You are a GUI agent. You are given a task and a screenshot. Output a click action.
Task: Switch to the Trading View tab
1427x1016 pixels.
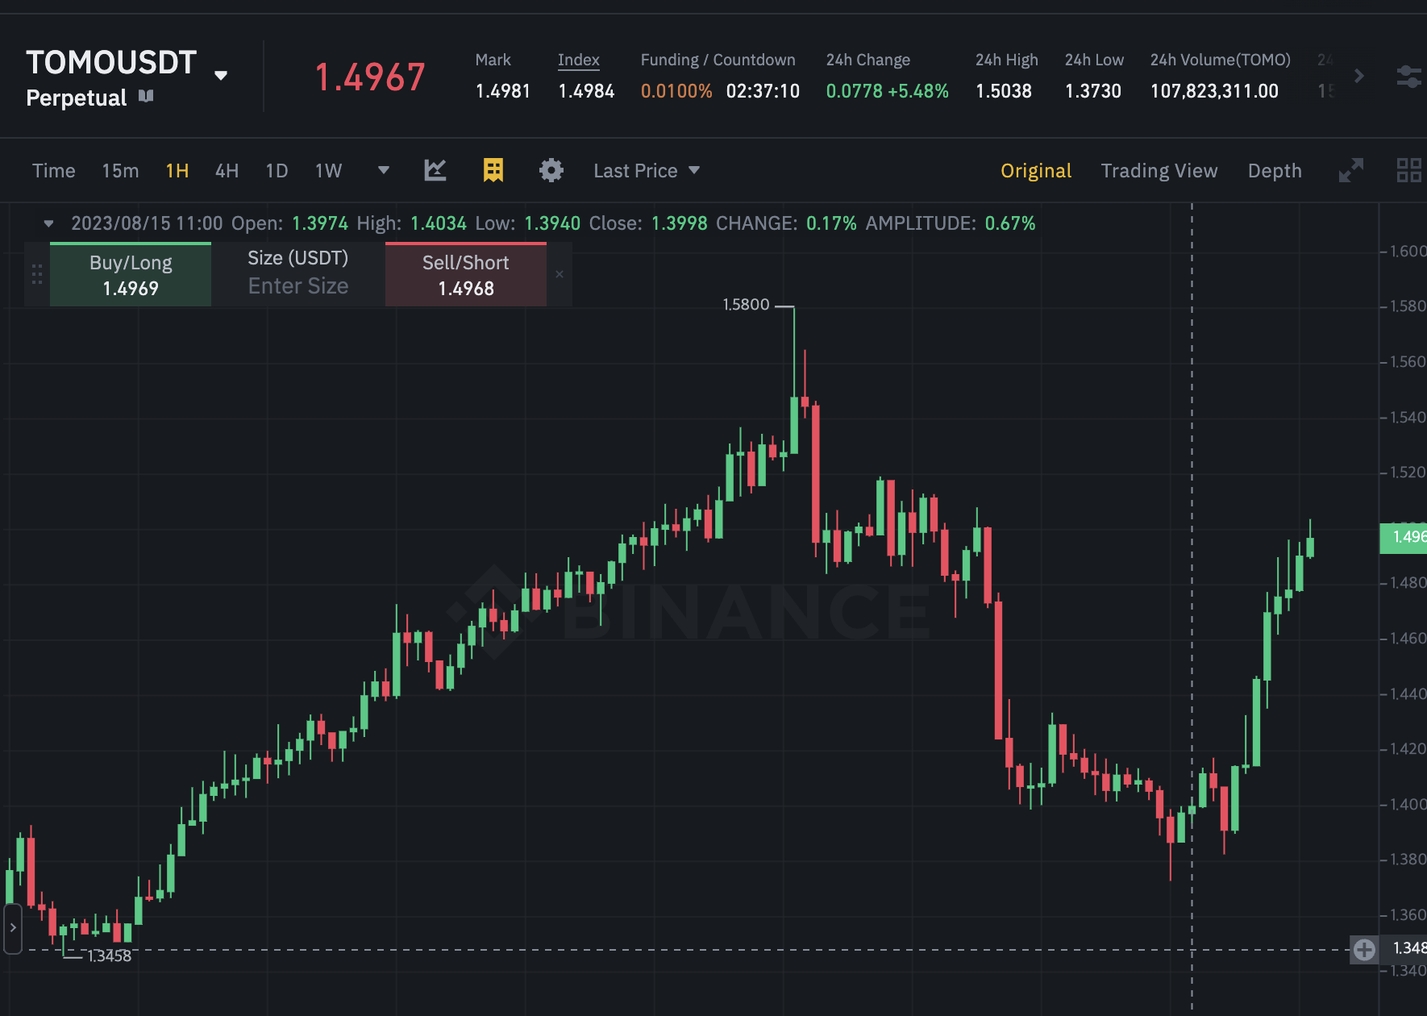pyautogui.click(x=1159, y=171)
